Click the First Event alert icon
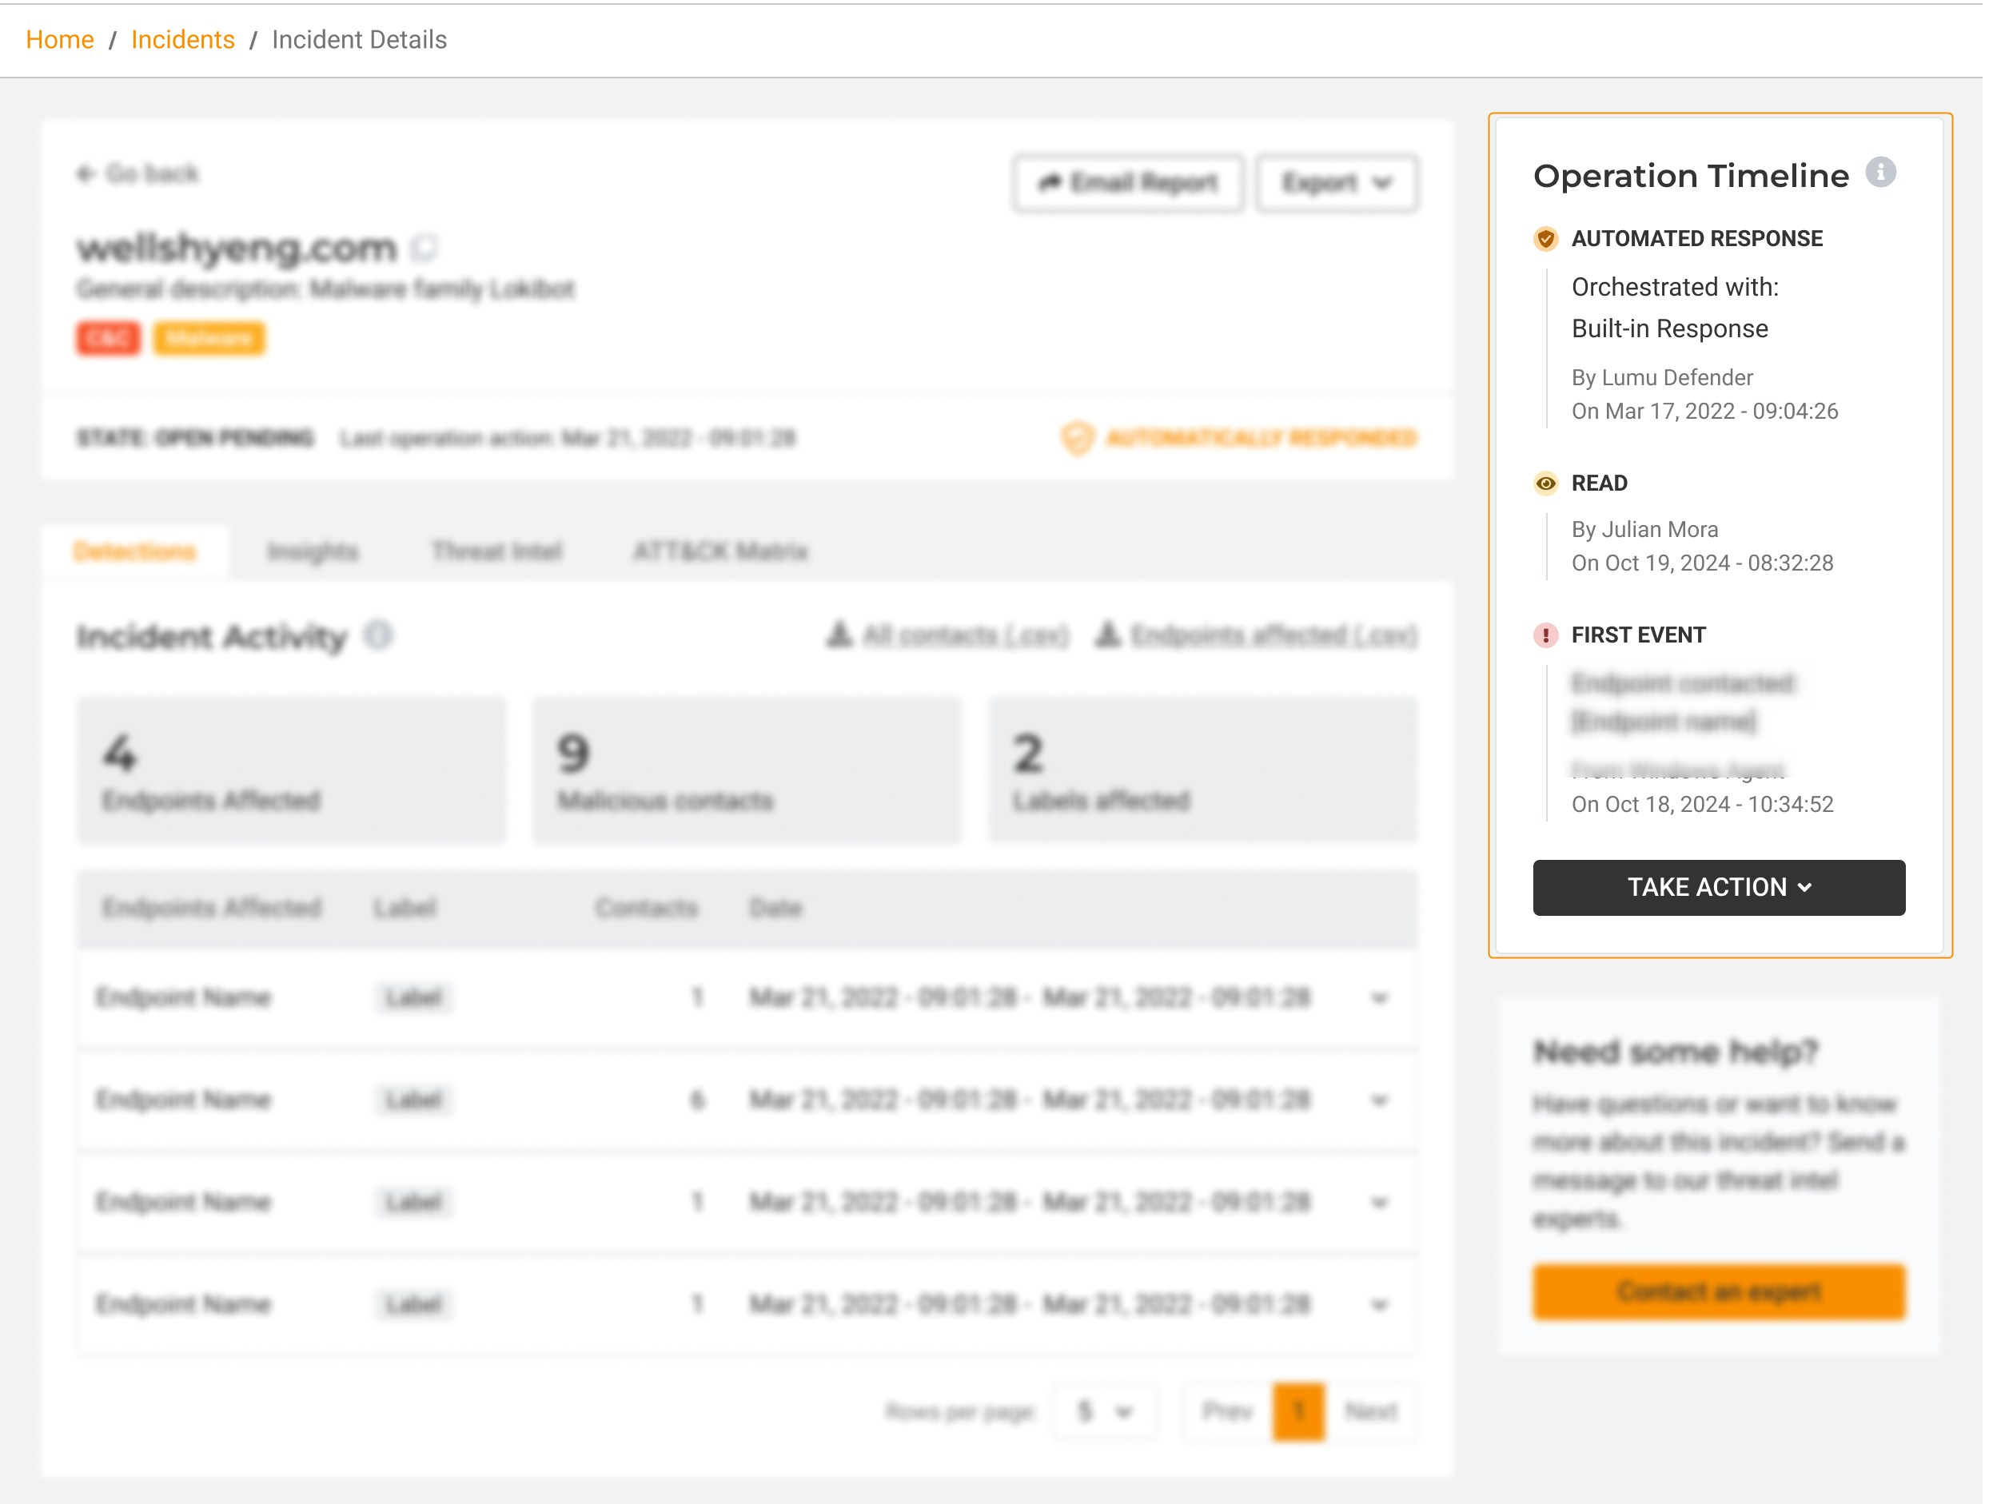This screenshot has height=1504, width=1993. coord(1545,635)
